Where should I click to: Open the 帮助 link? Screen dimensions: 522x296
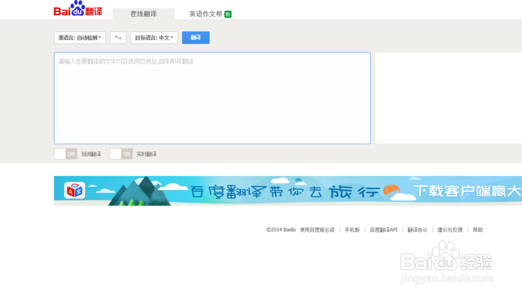pos(478,230)
